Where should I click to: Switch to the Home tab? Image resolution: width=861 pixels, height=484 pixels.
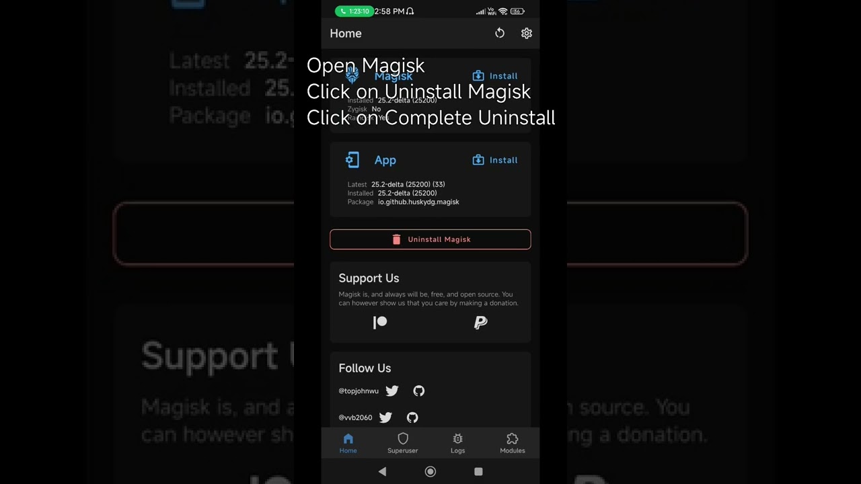[x=348, y=444]
